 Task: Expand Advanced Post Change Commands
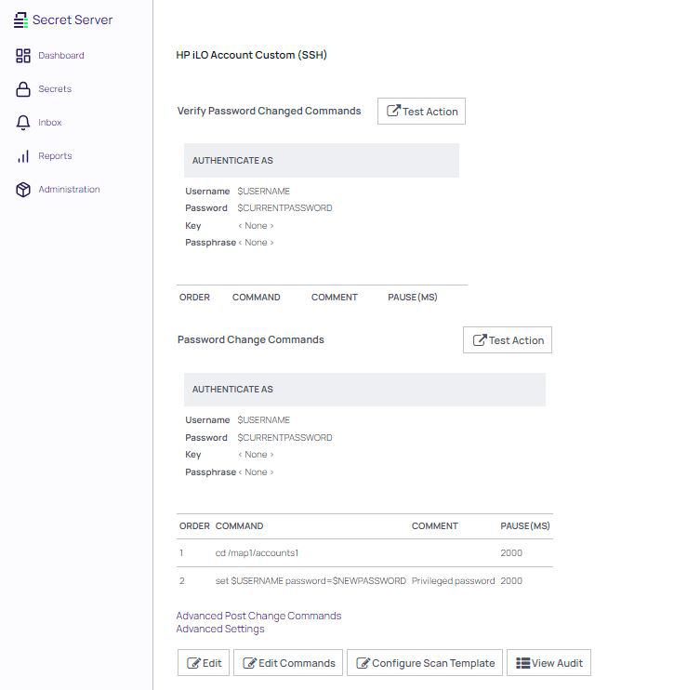pos(258,616)
